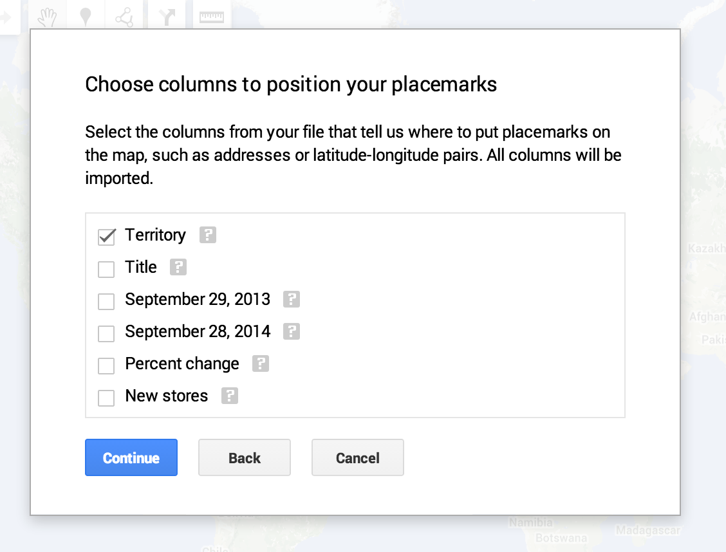Image resolution: width=726 pixels, height=552 pixels.
Task: Open the help icon next to New stores
Action: 229,396
